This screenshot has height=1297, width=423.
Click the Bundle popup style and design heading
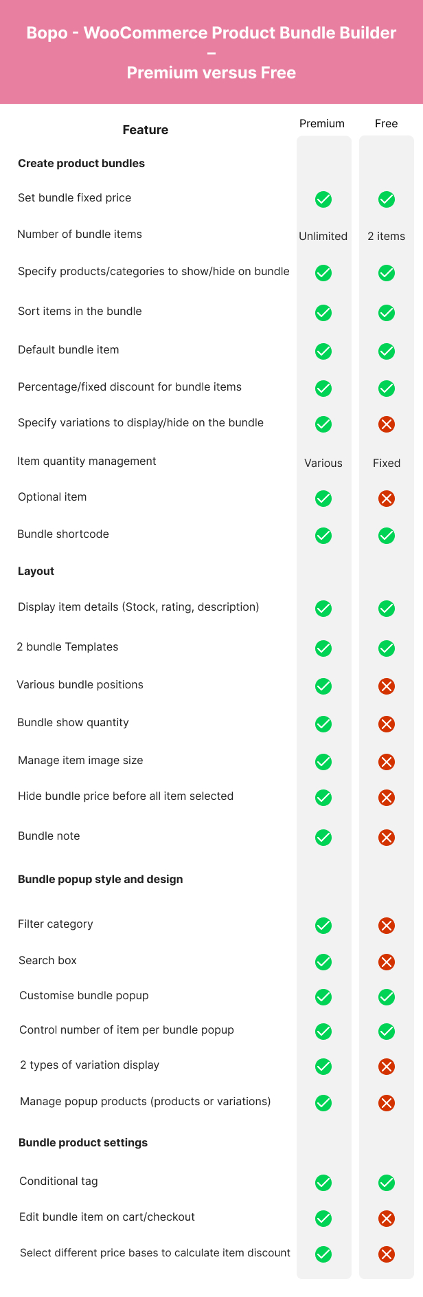[100, 879]
